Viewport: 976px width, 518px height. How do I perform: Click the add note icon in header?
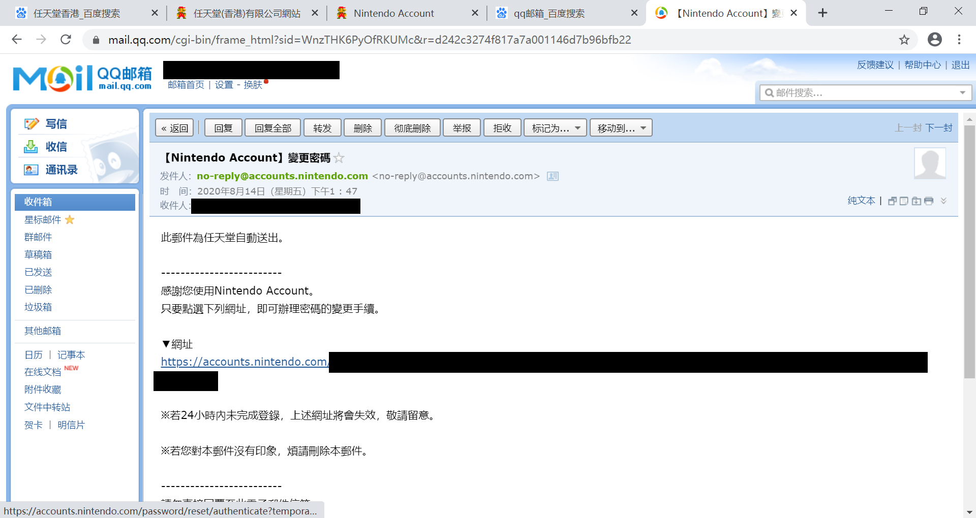tap(904, 201)
